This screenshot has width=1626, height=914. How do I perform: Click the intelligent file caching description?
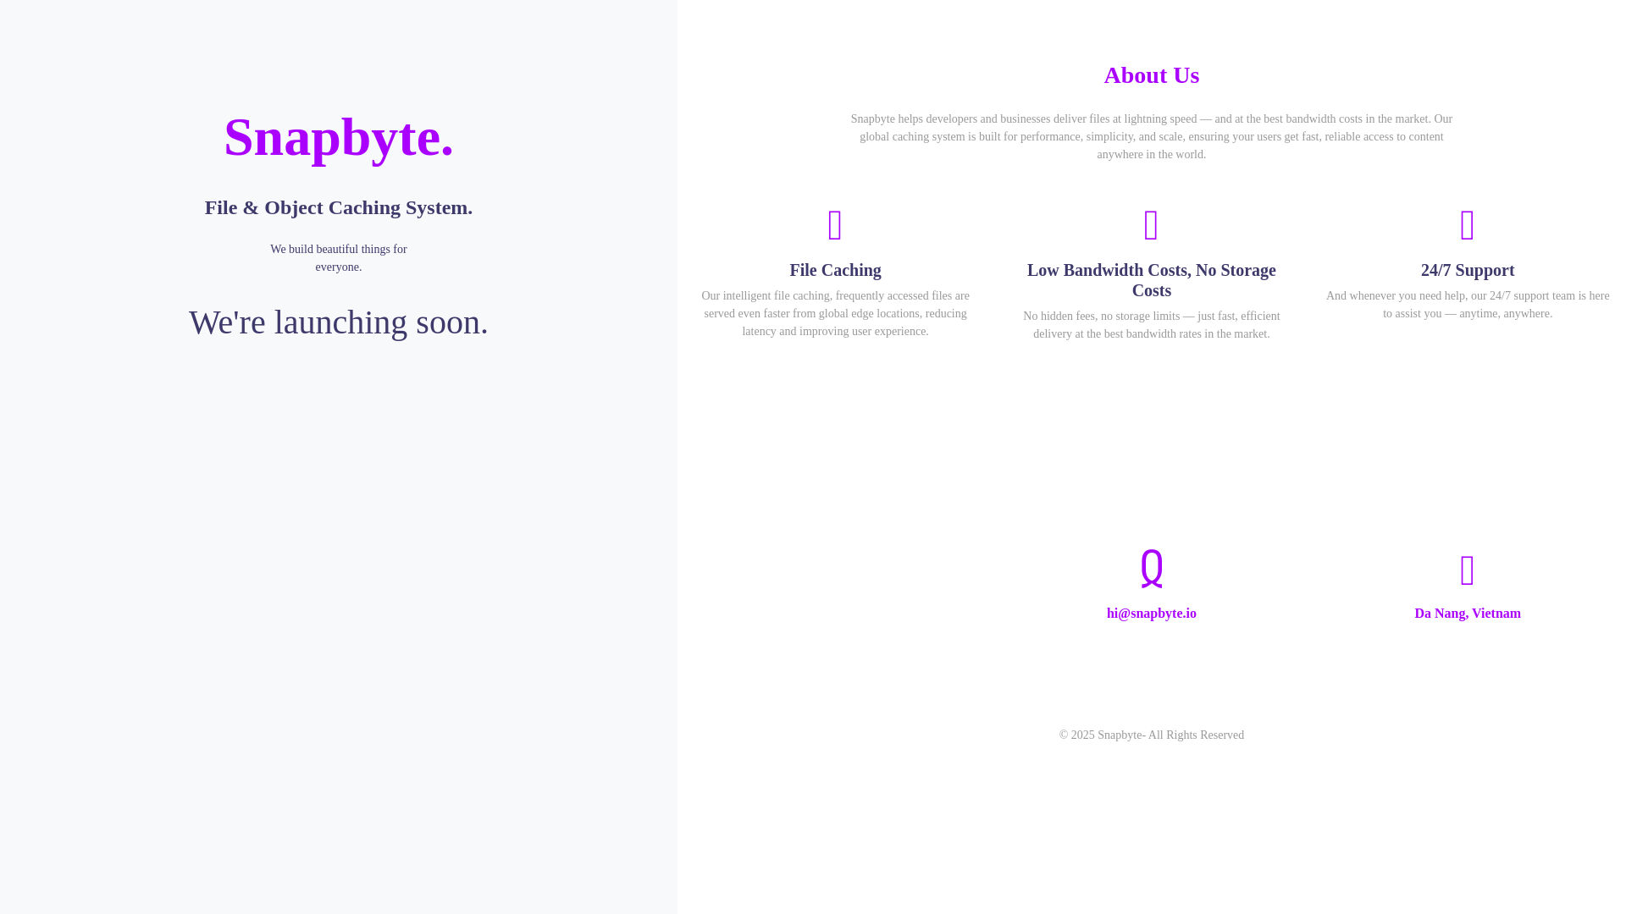coord(836,314)
